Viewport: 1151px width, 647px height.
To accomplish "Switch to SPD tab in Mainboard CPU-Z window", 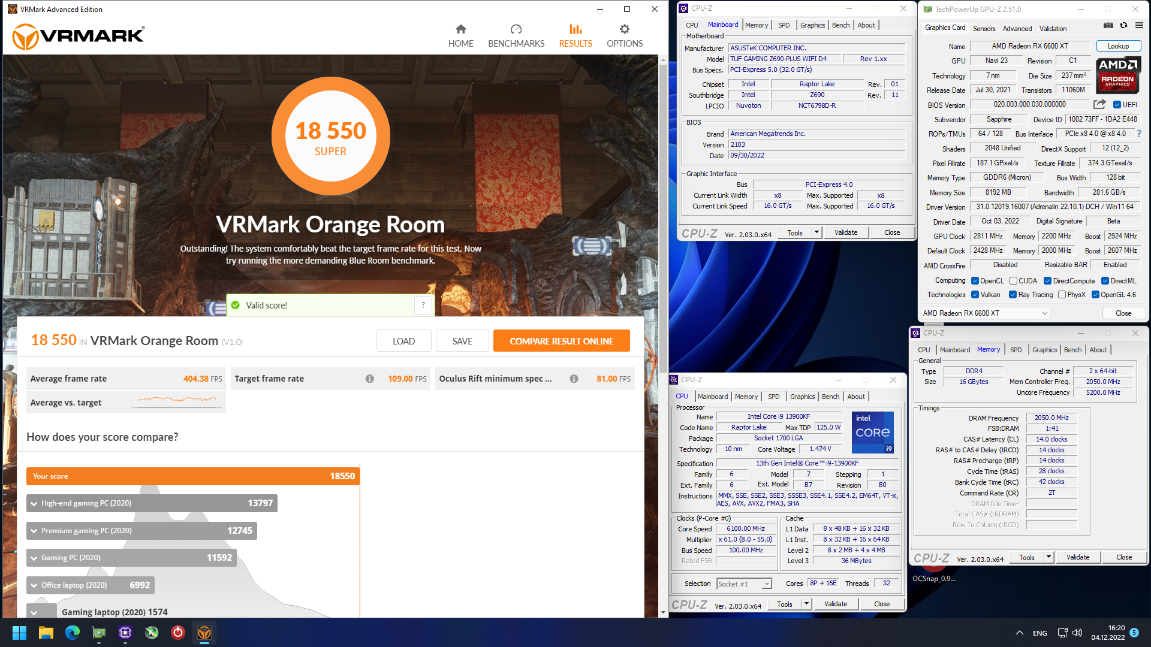I will point(784,25).
